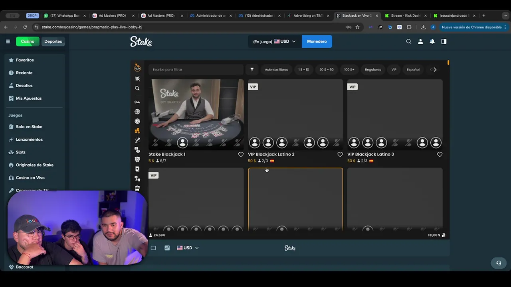Select the Deportes button
Image resolution: width=511 pixels, height=287 pixels.
point(53,41)
